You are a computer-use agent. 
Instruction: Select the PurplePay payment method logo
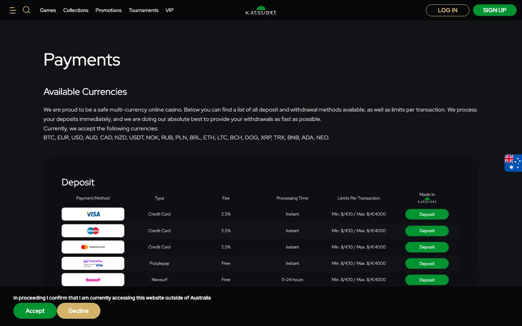pyautogui.click(x=93, y=263)
